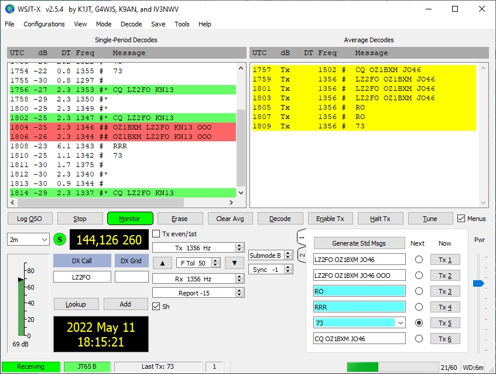Toggle the Tx even/1st checkbox
The height and width of the screenshot is (374, 496).
tap(156, 234)
